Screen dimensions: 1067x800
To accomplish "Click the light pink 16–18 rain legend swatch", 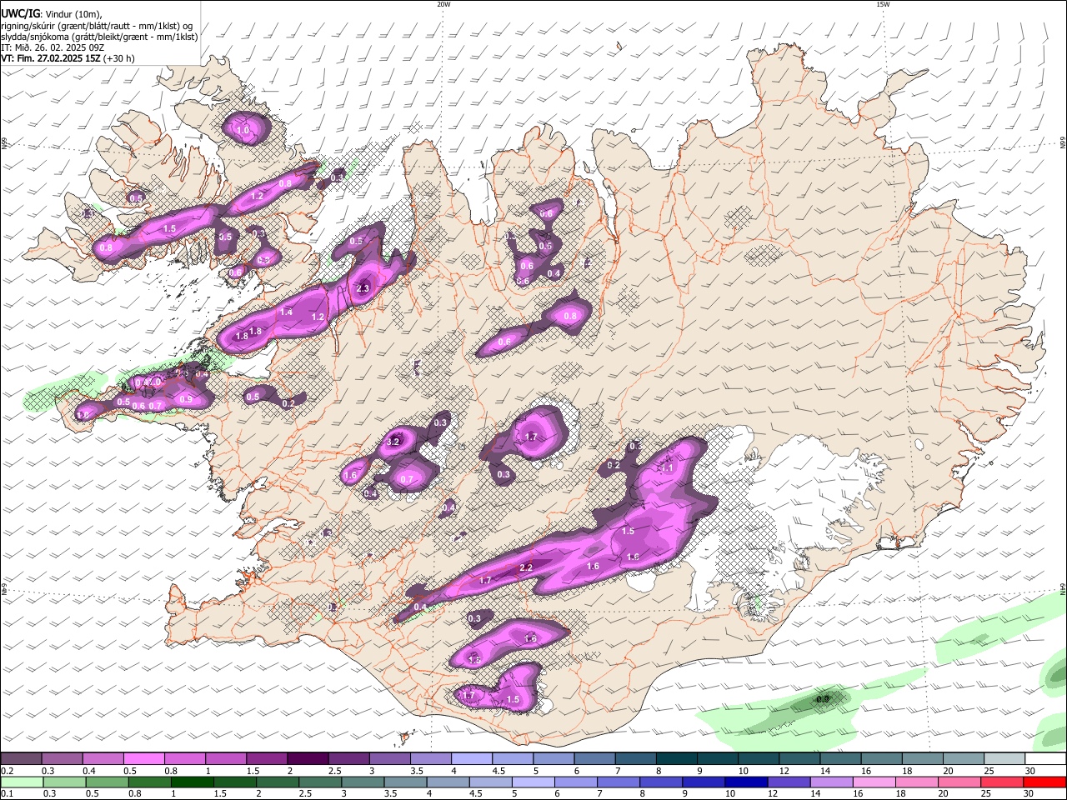I will (x=874, y=782).
